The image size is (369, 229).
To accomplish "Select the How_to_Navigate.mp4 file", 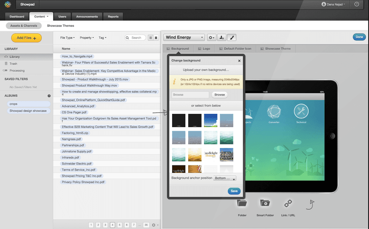I will pos(77,56).
